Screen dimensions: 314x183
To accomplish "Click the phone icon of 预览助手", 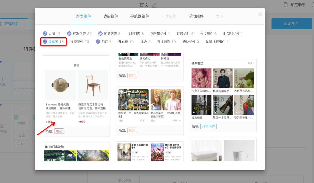I will 286,5.
